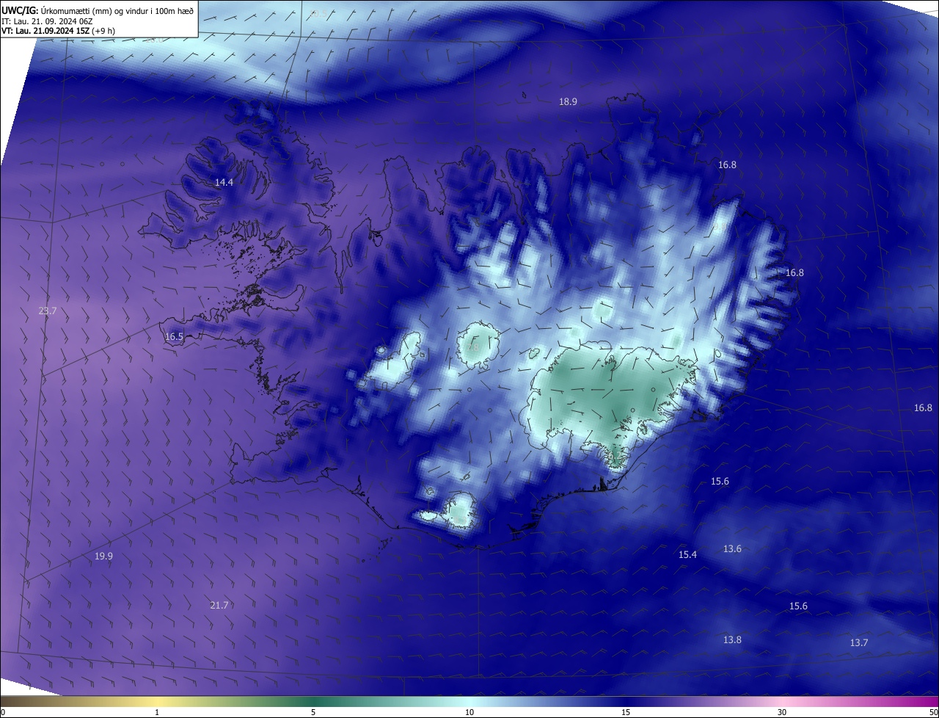The width and height of the screenshot is (939, 718).
Task: Click the 13.7 value on the map
Action: click(x=858, y=643)
